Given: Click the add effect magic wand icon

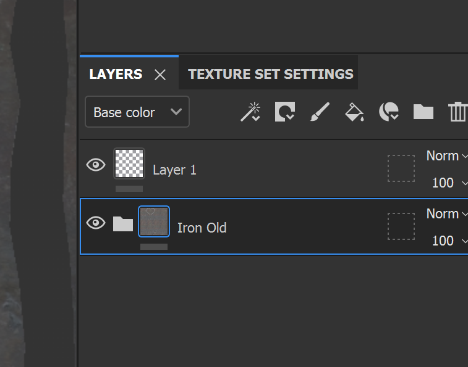Looking at the screenshot, I should [x=250, y=112].
